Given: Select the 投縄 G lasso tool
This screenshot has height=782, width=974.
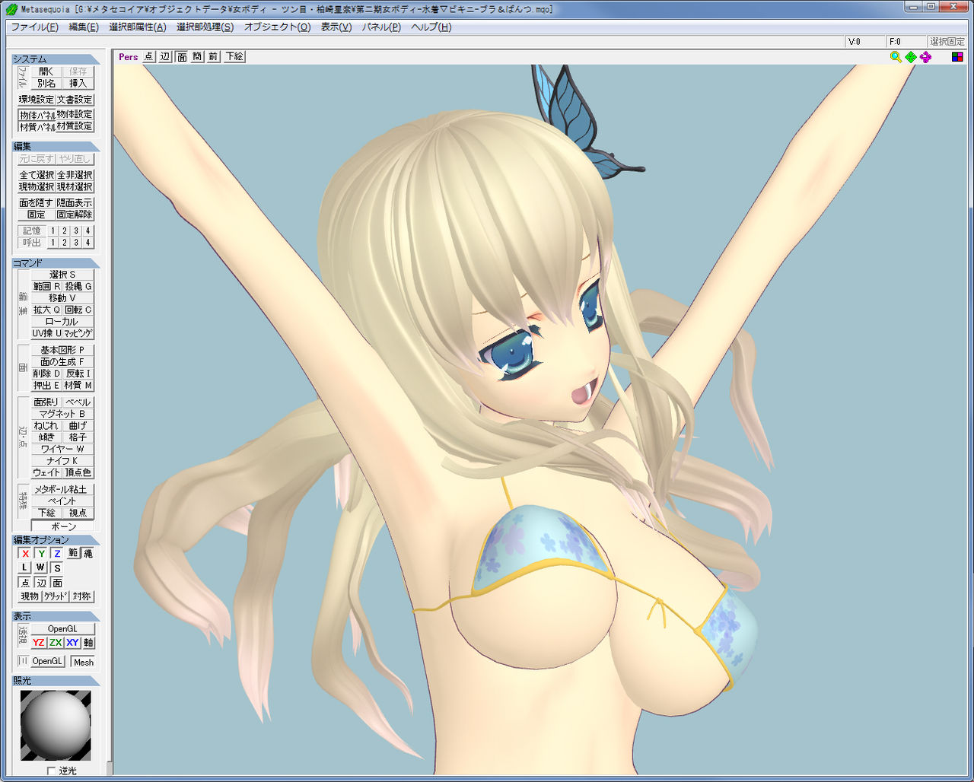Looking at the screenshot, I should click(x=78, y=287).
